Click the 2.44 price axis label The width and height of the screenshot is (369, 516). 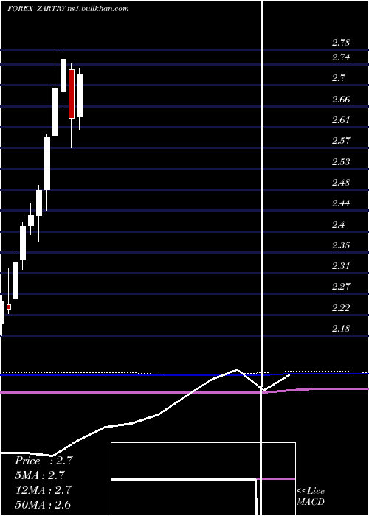point(341,203)
